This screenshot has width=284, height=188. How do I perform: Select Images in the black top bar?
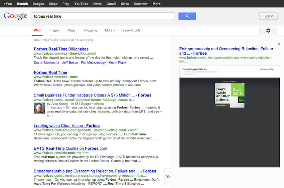pos(38,4)
